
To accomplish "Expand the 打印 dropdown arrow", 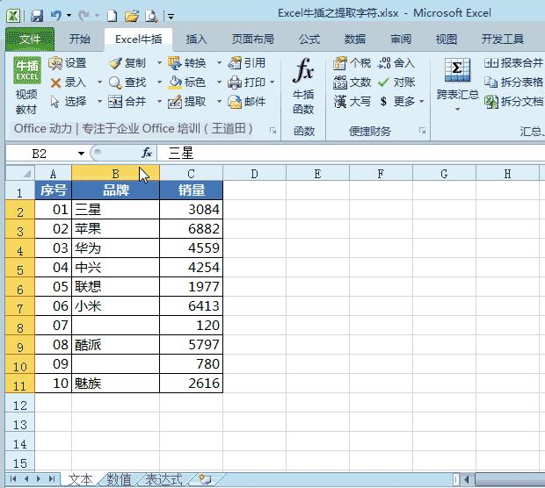I will [272, 83].
